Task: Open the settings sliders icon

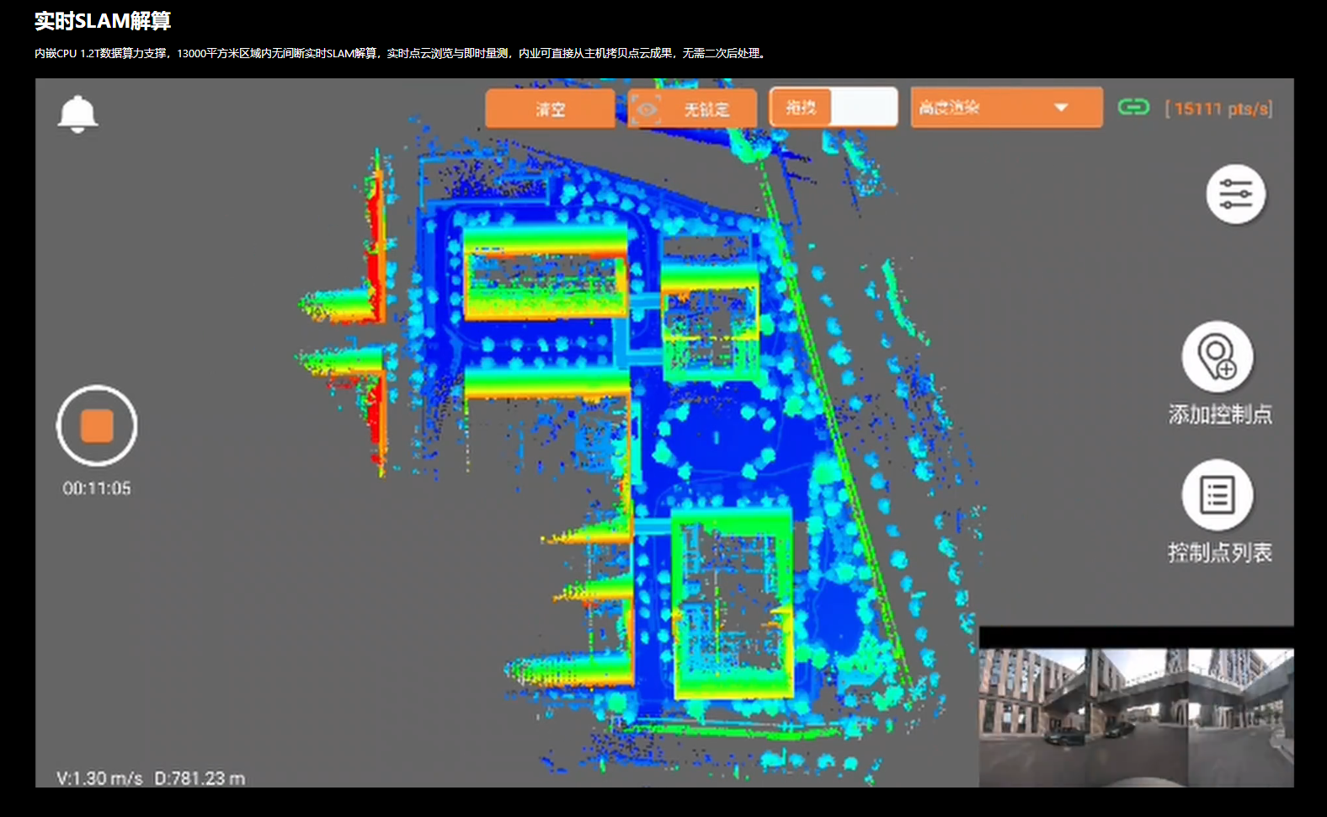Action: [1235, 194]
